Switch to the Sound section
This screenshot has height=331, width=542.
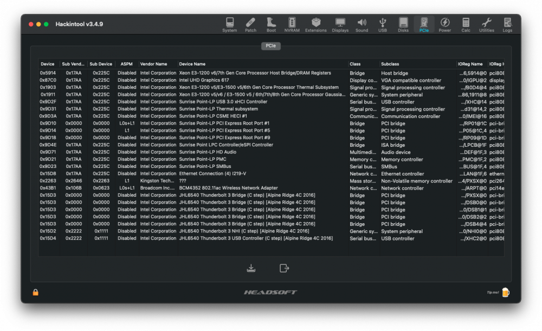click(x=362, y=25)
